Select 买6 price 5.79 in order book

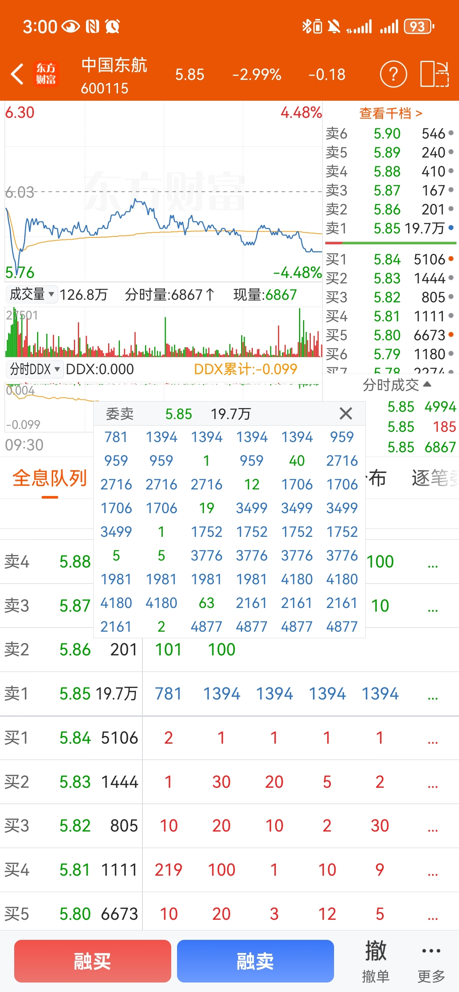click(387, 353)
